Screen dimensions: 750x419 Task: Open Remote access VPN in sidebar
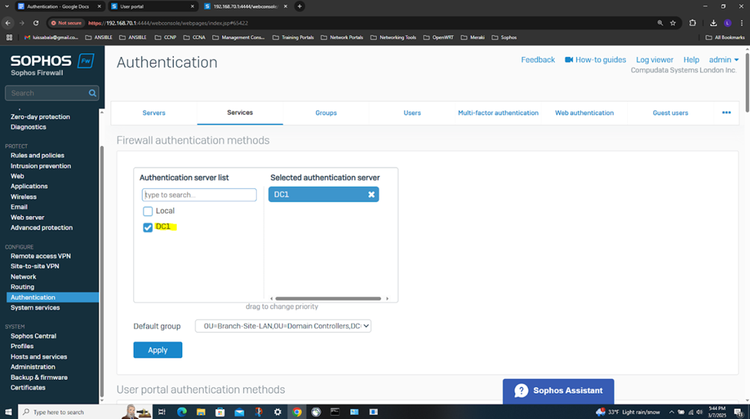point(41,256)
